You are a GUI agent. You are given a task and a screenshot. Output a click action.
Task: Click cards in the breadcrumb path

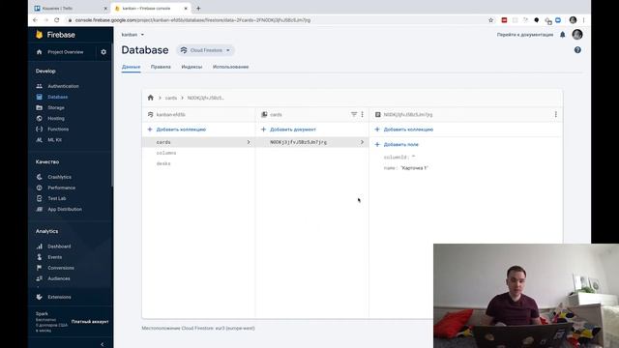coord(171,98)
